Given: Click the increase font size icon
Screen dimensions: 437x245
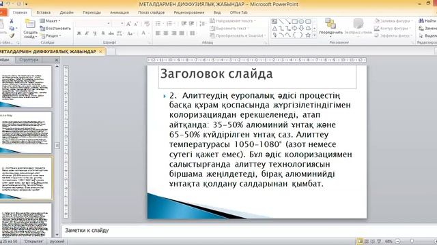Looking at the screenshot, I should point(128,24).
